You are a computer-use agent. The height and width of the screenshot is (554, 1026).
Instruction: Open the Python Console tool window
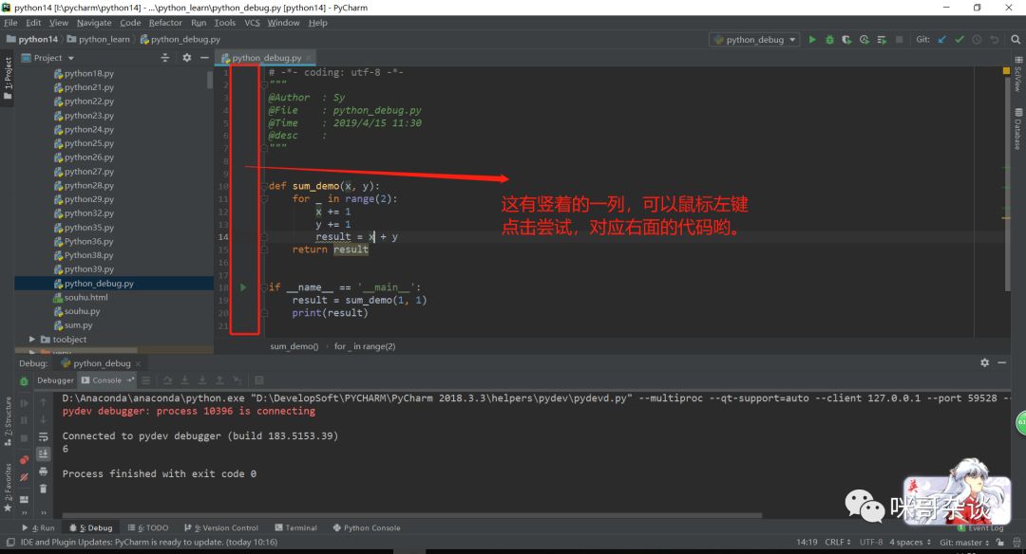pyautogui.click(x=367, y=527)
